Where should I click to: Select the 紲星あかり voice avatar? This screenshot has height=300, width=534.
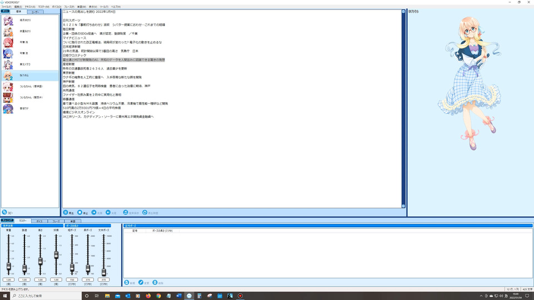pos(8,31)
